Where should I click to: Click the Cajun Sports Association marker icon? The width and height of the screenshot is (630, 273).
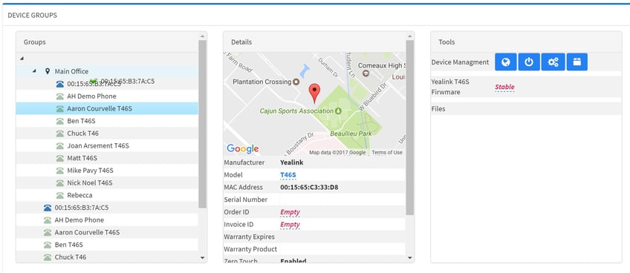[338, 111]
